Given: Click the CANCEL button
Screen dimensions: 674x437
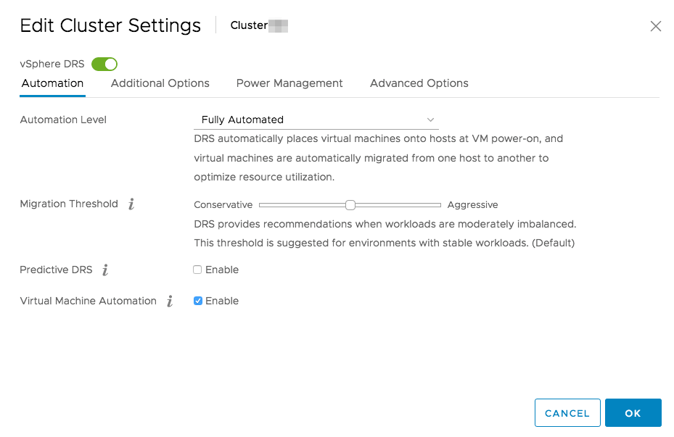Looking at the screenshot, I should (567, 413).
